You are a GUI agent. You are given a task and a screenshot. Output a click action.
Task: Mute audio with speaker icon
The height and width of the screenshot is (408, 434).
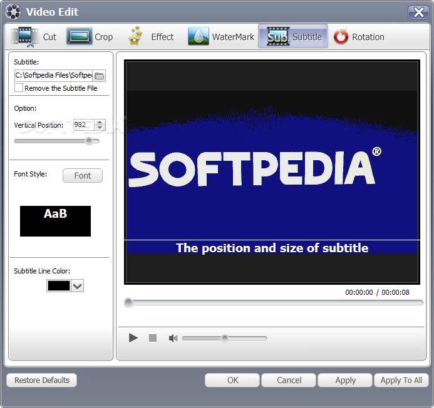click(x=173, y=338)
